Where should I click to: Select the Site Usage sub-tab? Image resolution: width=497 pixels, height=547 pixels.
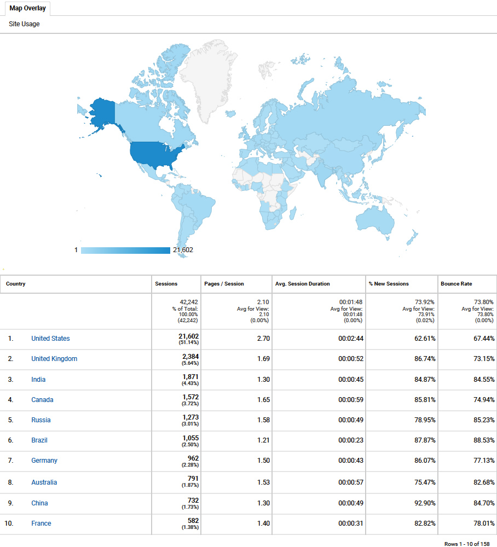pyautogui.click(x=24, y=24)
